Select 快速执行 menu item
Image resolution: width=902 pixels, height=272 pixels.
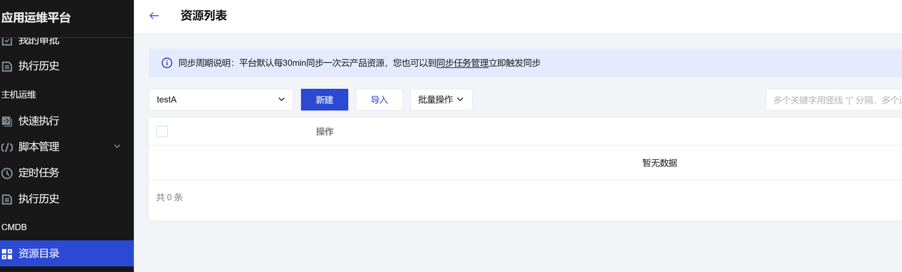click(x=39, y=121)
